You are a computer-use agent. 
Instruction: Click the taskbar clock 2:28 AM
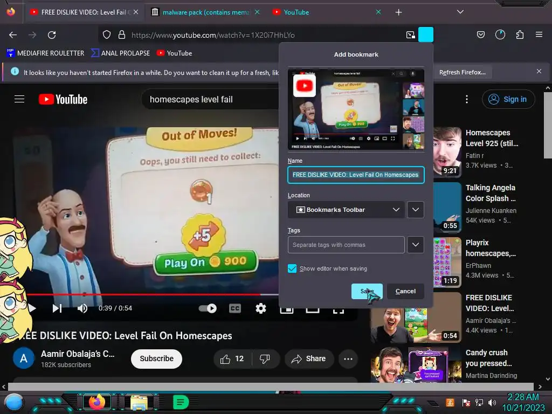523,397
